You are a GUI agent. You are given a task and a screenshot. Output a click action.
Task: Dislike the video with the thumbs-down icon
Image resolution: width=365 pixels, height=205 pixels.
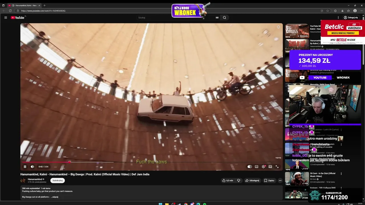239,180
